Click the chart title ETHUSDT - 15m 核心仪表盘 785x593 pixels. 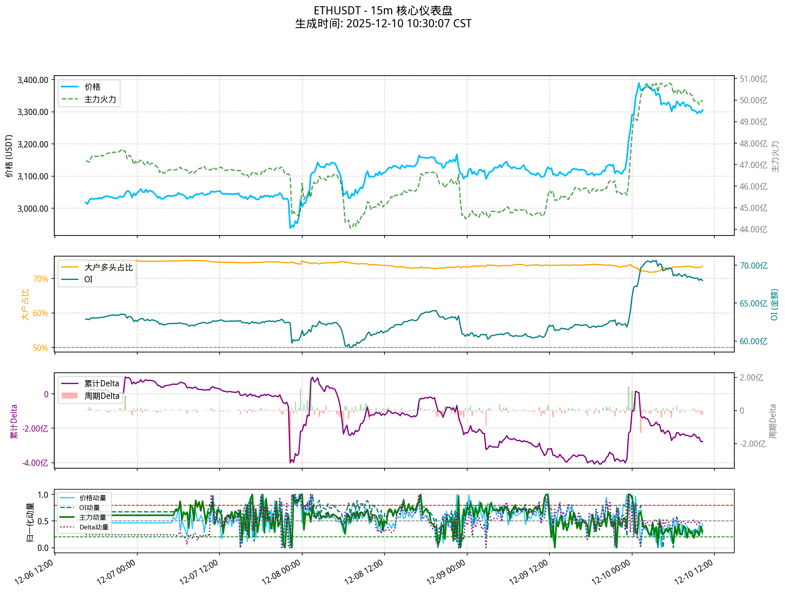383,11
